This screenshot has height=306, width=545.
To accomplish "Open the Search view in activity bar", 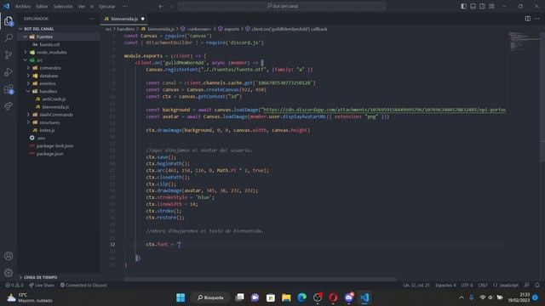I will 9,37.
